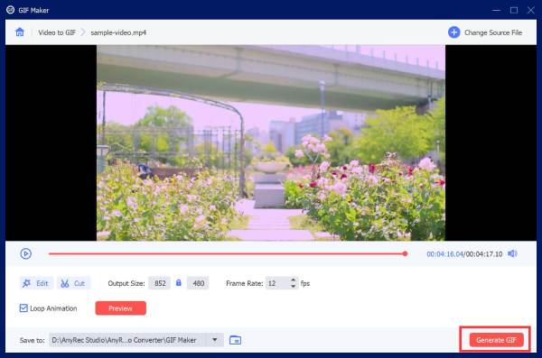Click the Change Source File plus icon

tap(453, 32)
